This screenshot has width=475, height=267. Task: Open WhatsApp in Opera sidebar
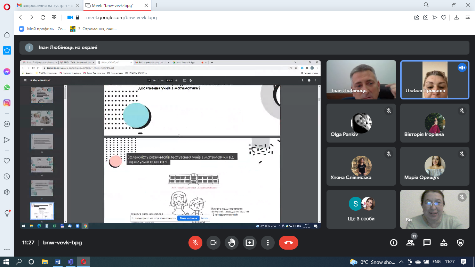[7, 87]
